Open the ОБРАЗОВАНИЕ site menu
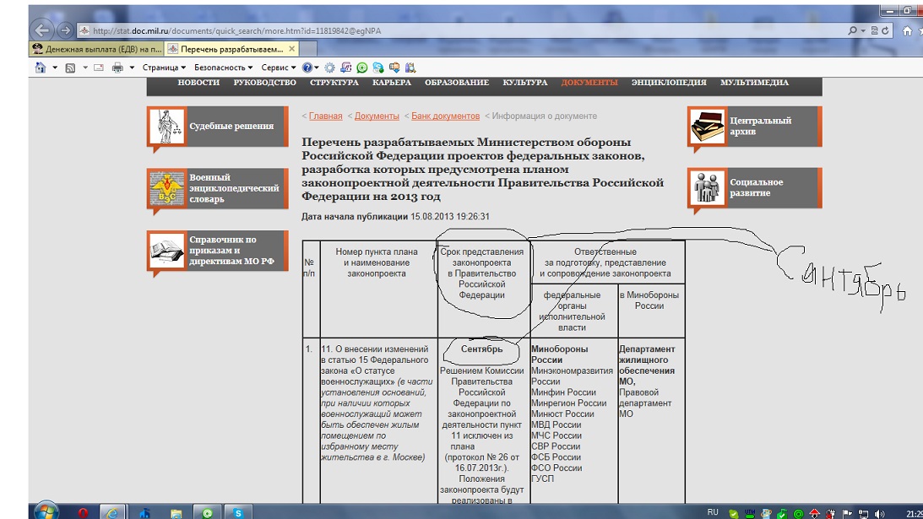923x519 pixels. pyautogui.click(x=457, y=83)
